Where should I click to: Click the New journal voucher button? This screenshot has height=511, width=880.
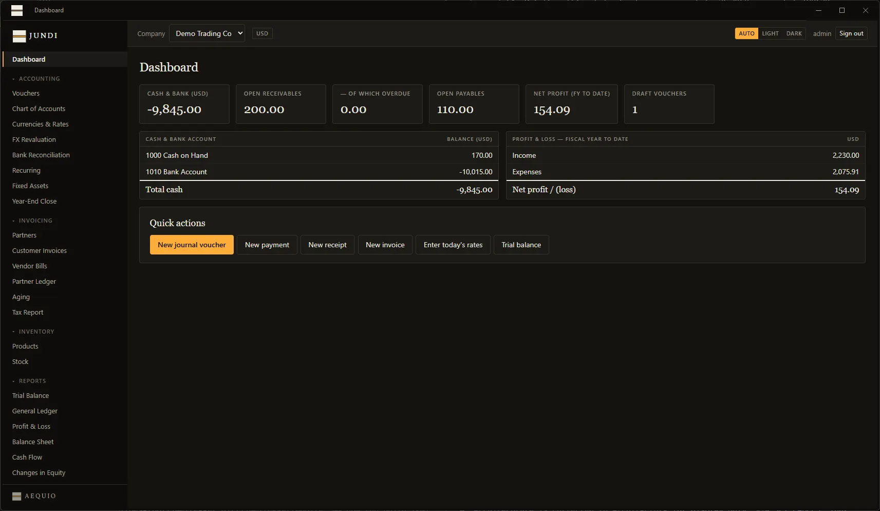tap(192, 245)
